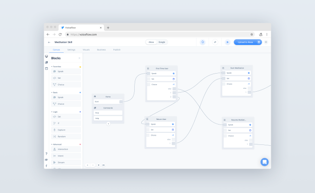The height and width of the screenshot is (193, 315).
Task: Add a command with plus under Home block
Action: (x=108, y=124)
